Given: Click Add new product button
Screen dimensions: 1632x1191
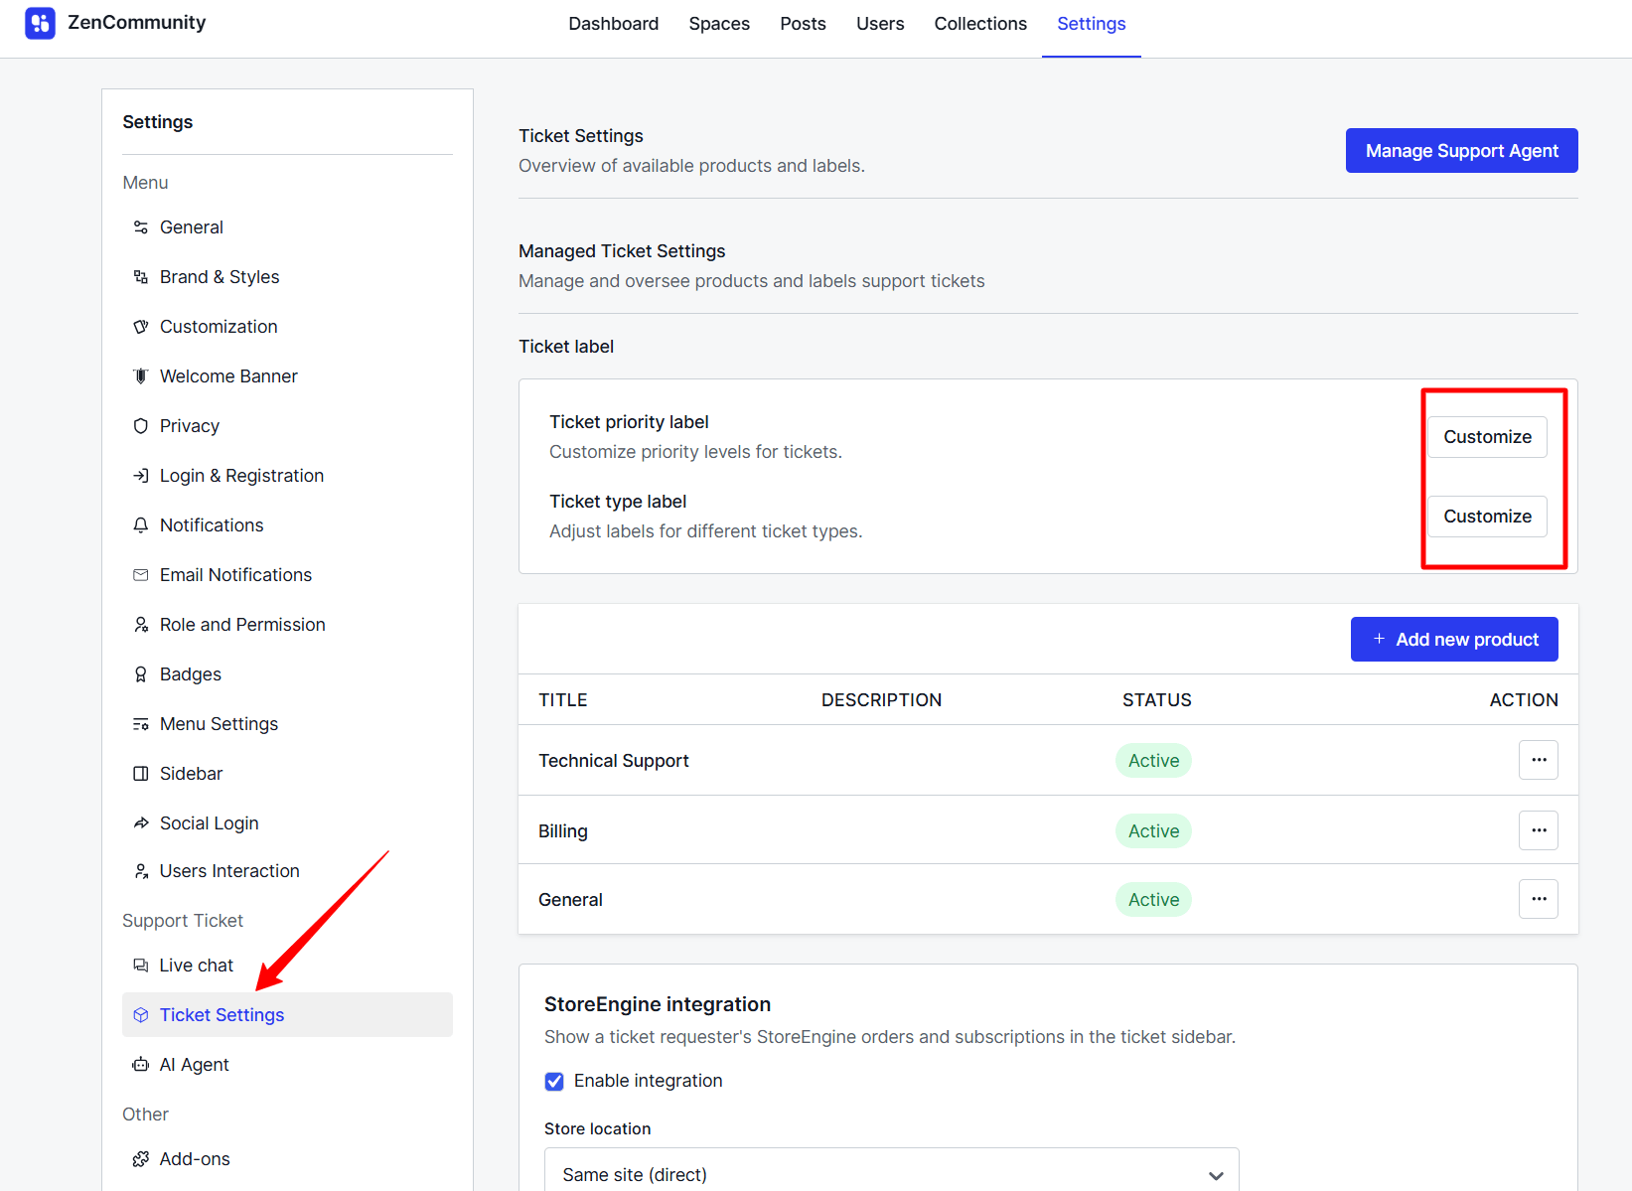Looking at the screenshot, I should pyautogui.click(x=1454, y=640).
